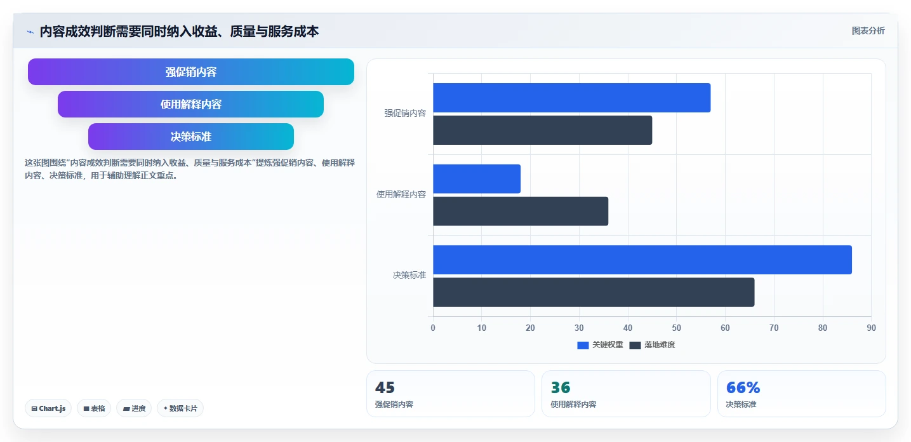Click the x-axis tick label 50

click(x=676, y=328)
